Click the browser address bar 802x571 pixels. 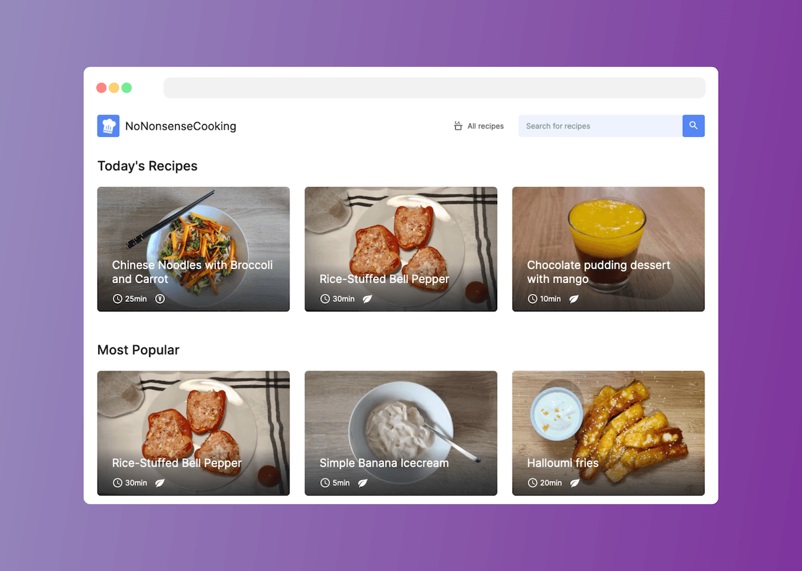click(x=434, y=87)
